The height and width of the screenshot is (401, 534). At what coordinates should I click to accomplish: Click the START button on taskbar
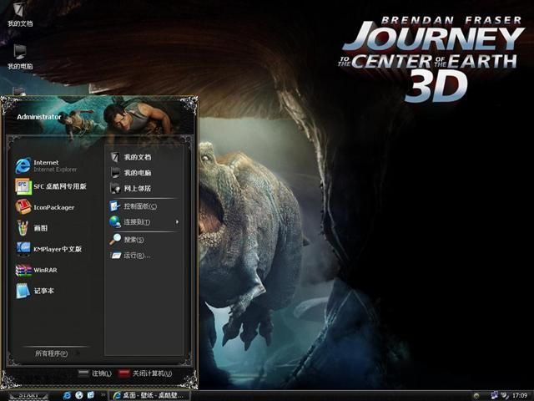coord(29,395)
